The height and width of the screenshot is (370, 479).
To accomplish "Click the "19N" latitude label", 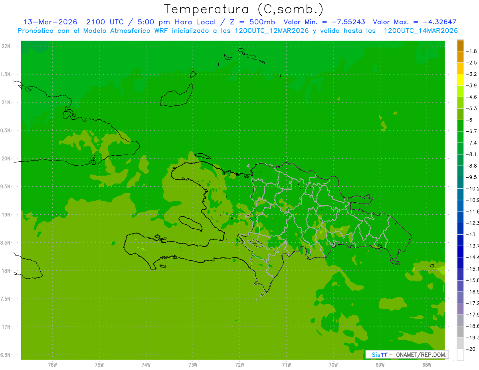I will pos(6,214).
